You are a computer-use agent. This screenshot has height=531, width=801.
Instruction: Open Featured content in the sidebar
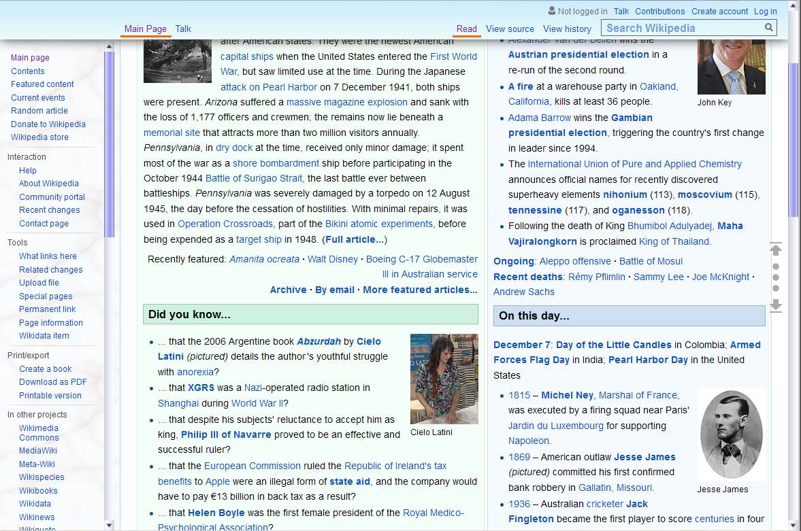[x=42, y=84]
